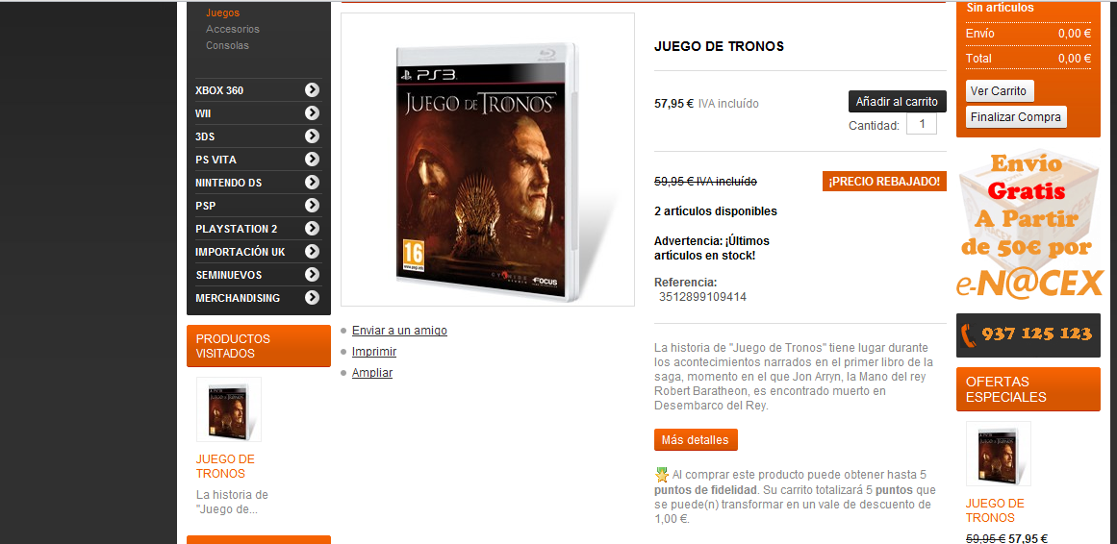The width and height of the screenshot is (1117, 544).
Task: Click the PS VITA arrow icon
Action: [x=312, y=159]
